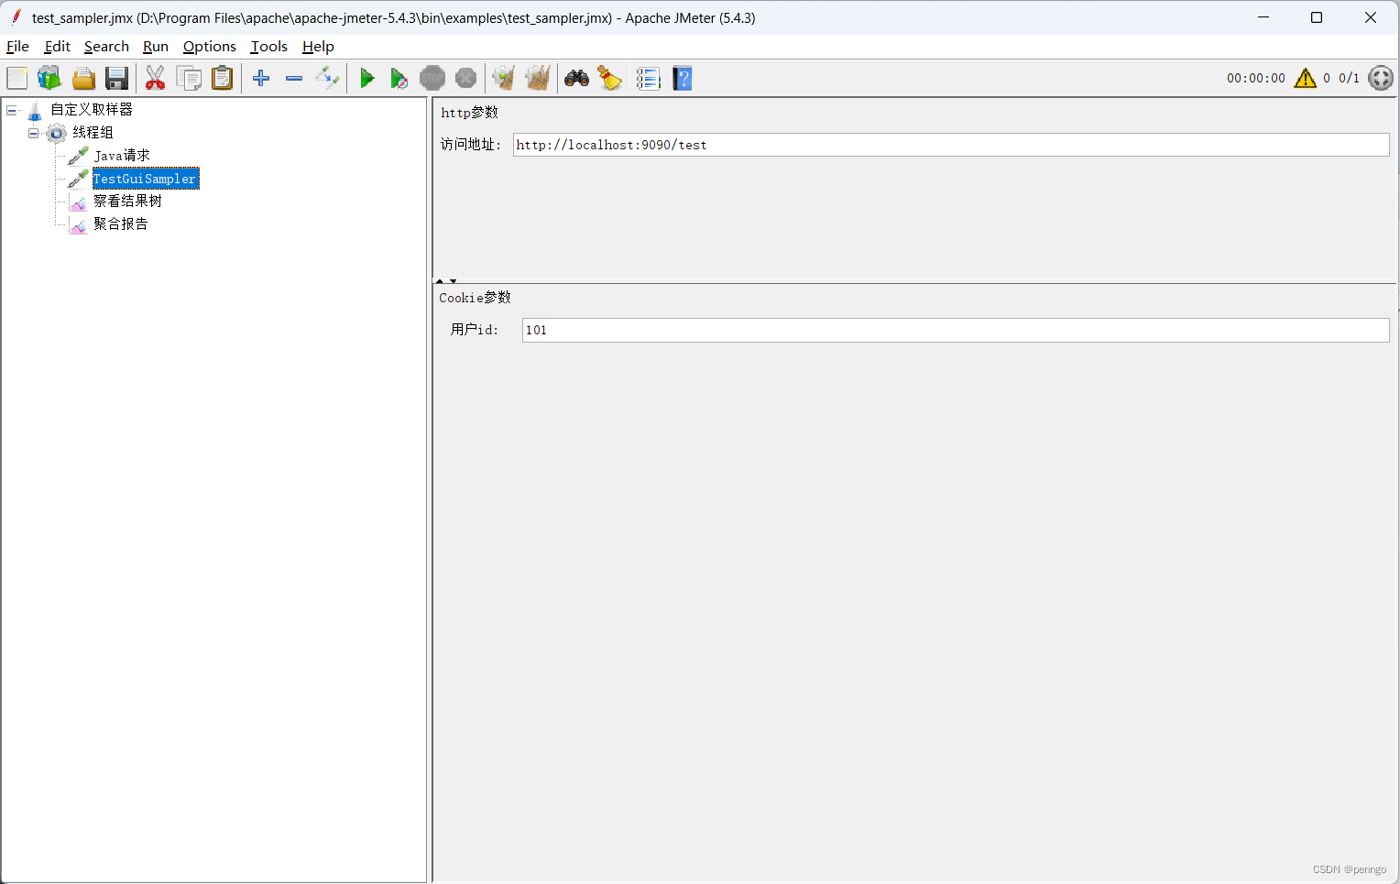Screen dimensions: 1400x884
Task: Collapse the 线程组 thread group node
Action: pos(34,133)
